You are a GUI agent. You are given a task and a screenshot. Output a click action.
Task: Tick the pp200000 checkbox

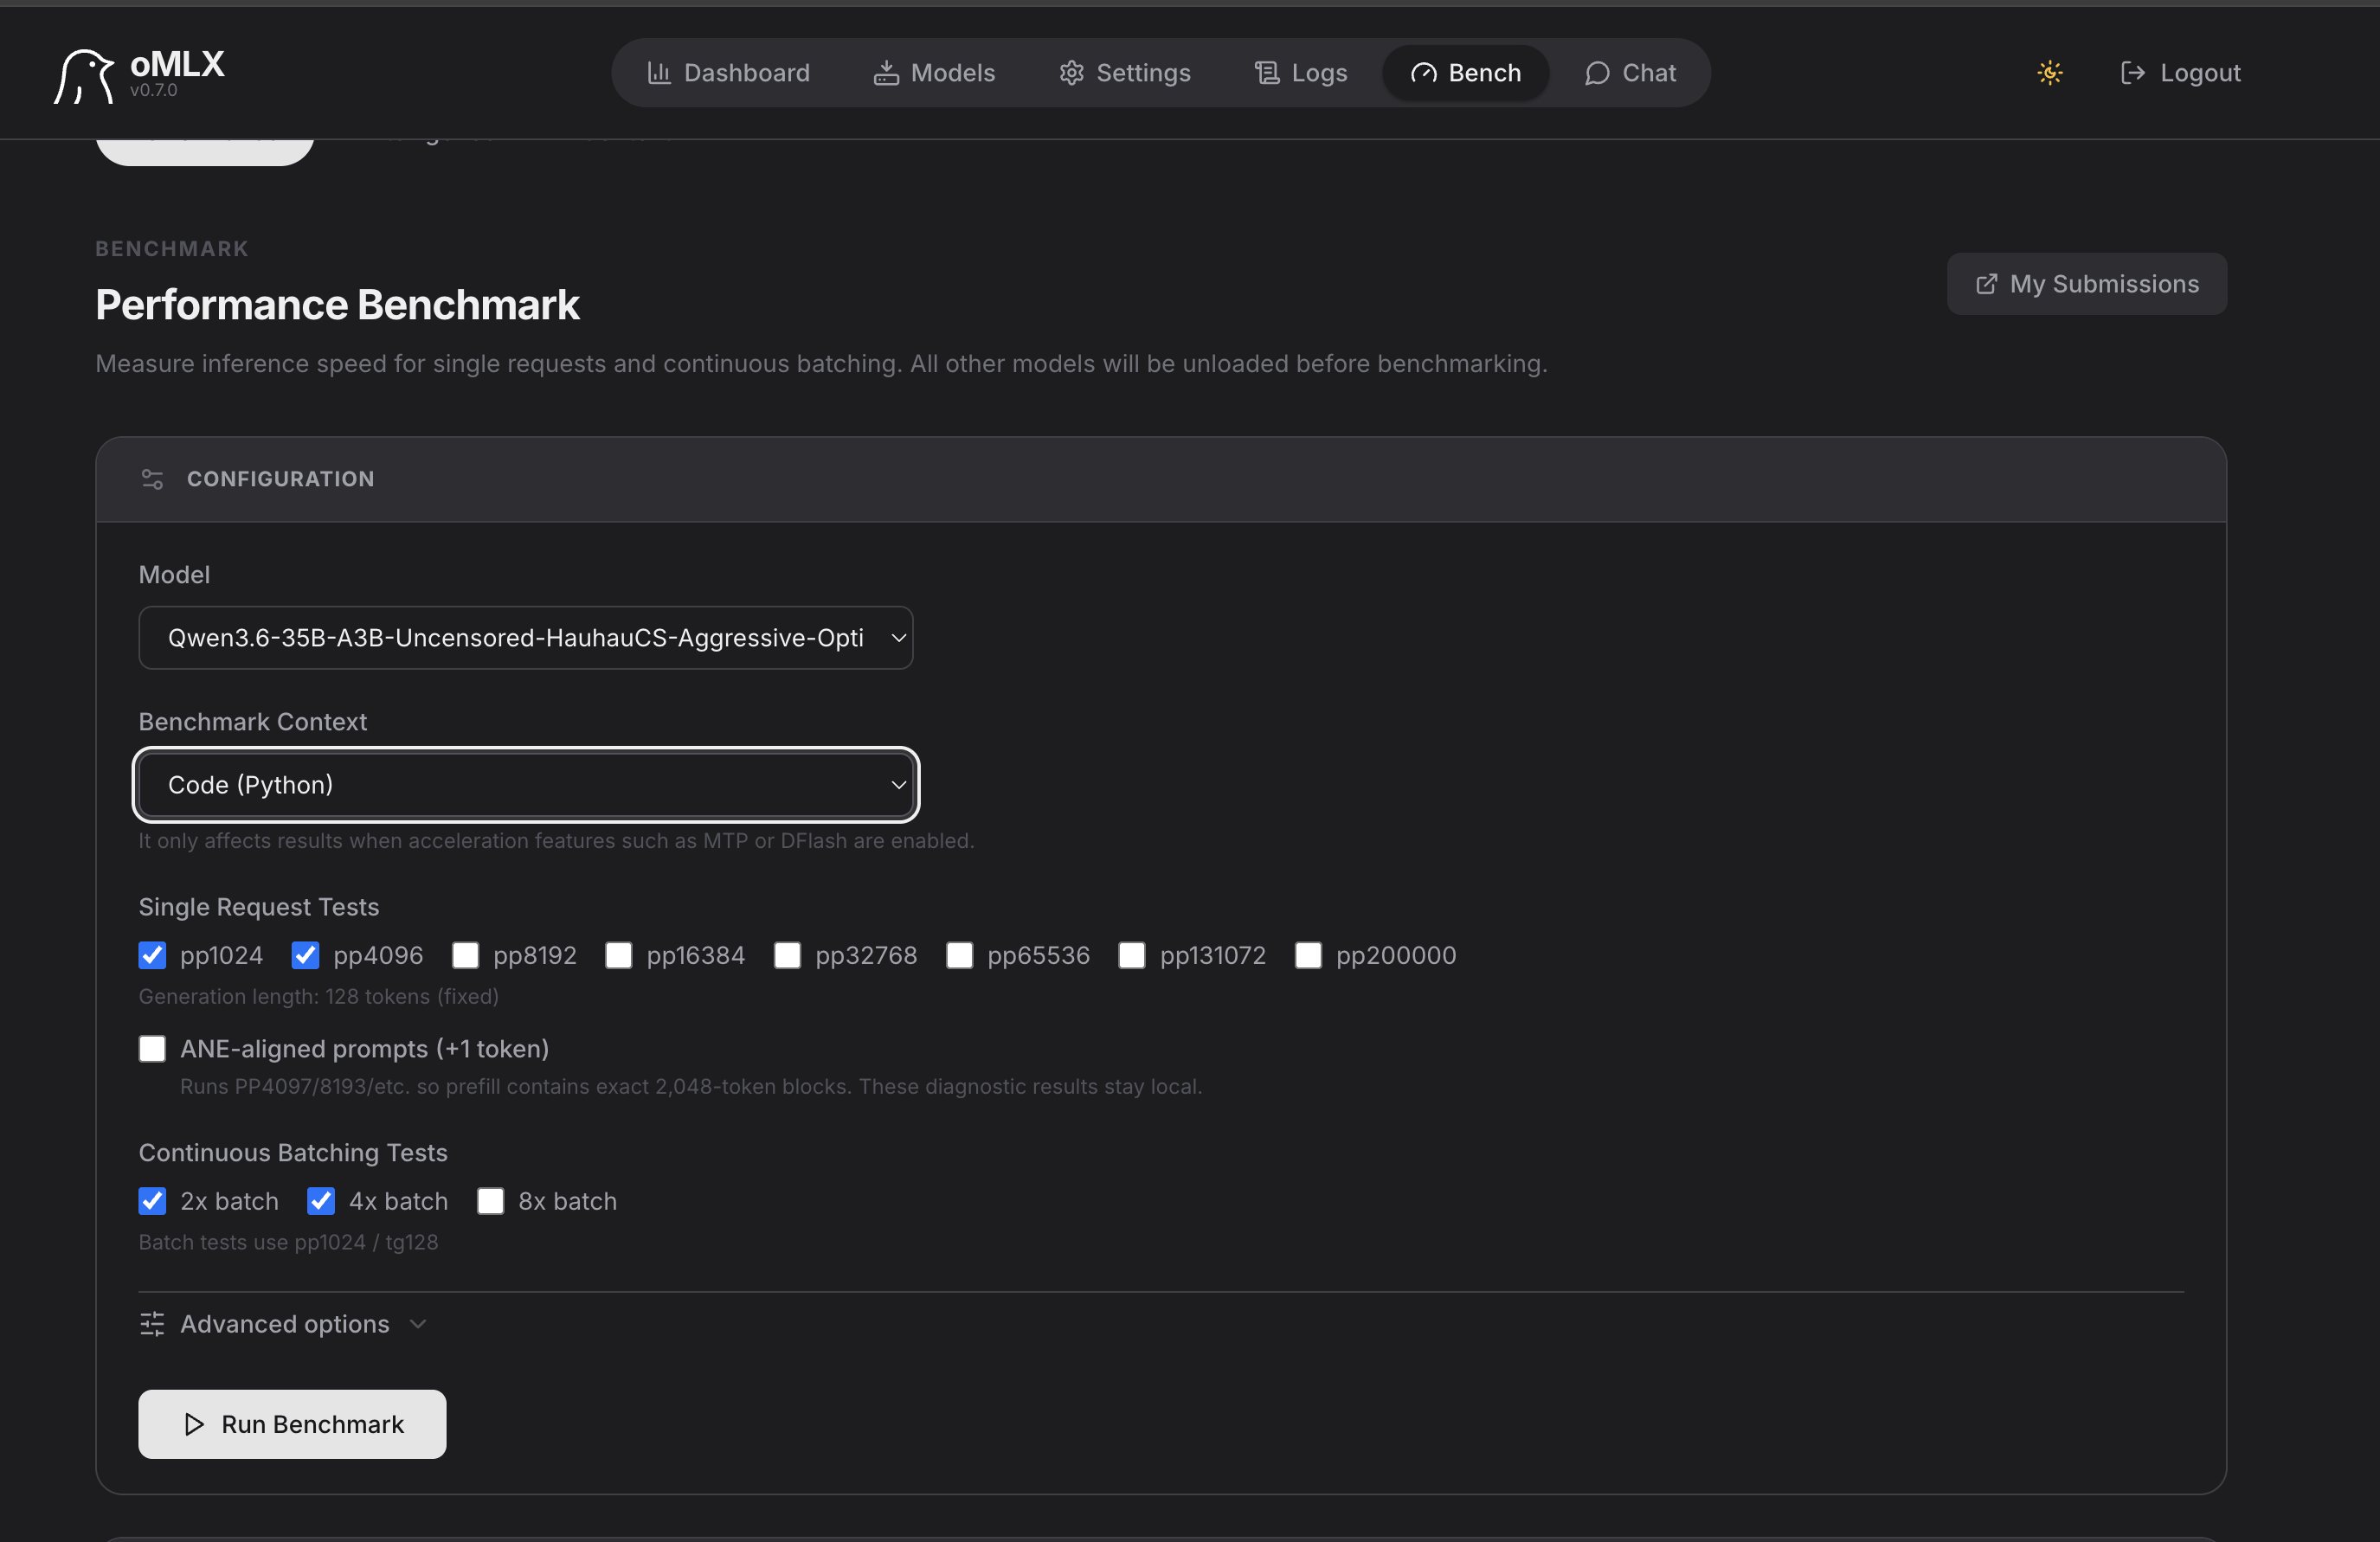click(1308, 955)
